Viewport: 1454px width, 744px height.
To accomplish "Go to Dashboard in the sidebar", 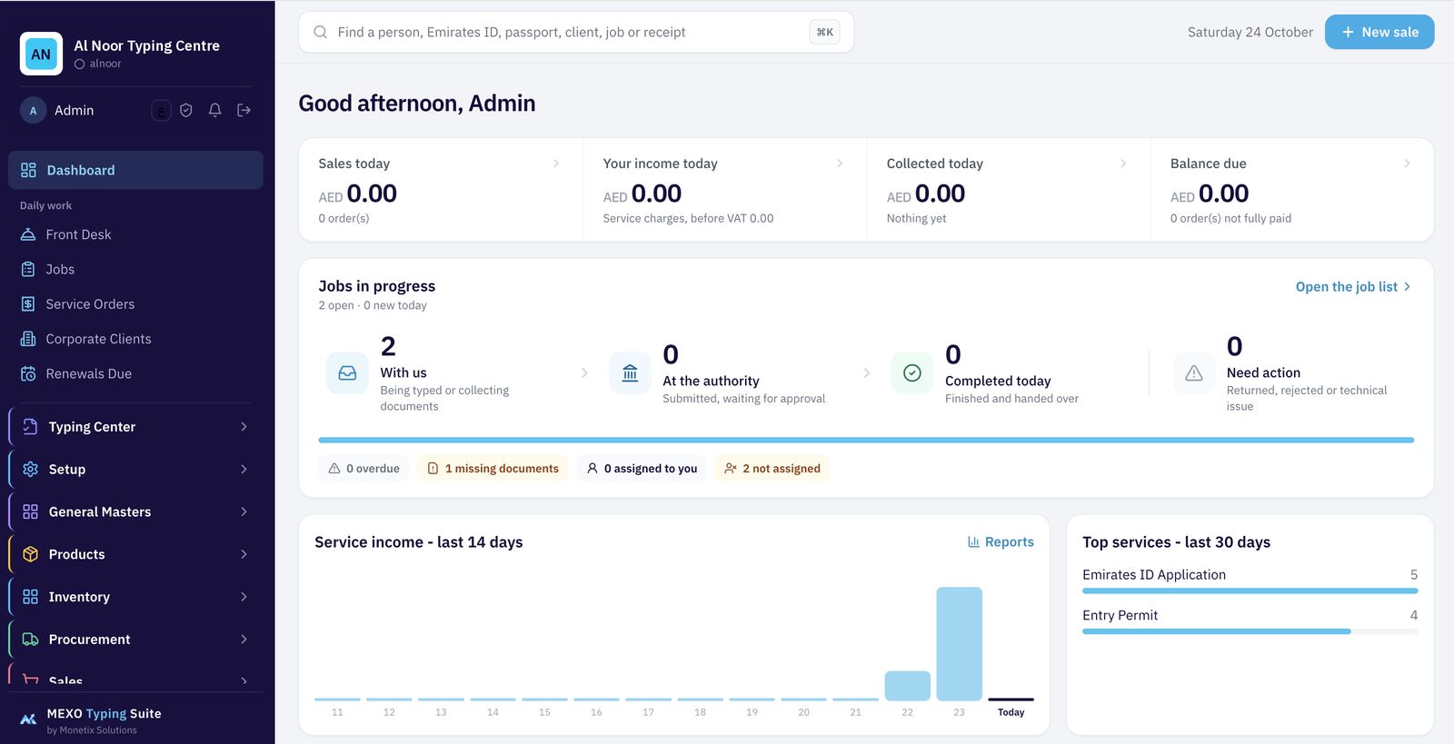I will (x=135, y=170).
